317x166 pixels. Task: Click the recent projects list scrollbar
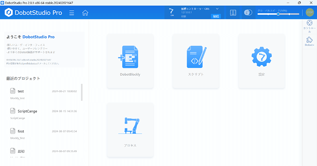point(81,93)
